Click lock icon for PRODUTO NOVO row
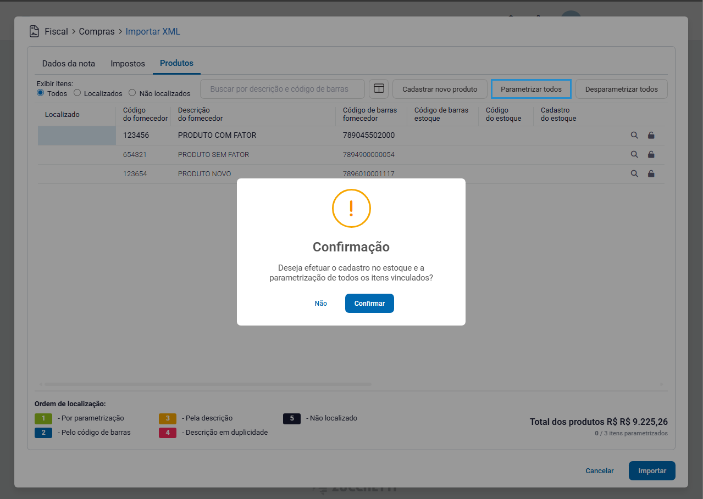 (x=651, y=174)
